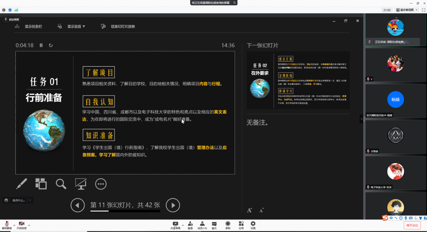Turn on camera with 开启视频
This screenshot has height=232, width=427.
(21, 225)
